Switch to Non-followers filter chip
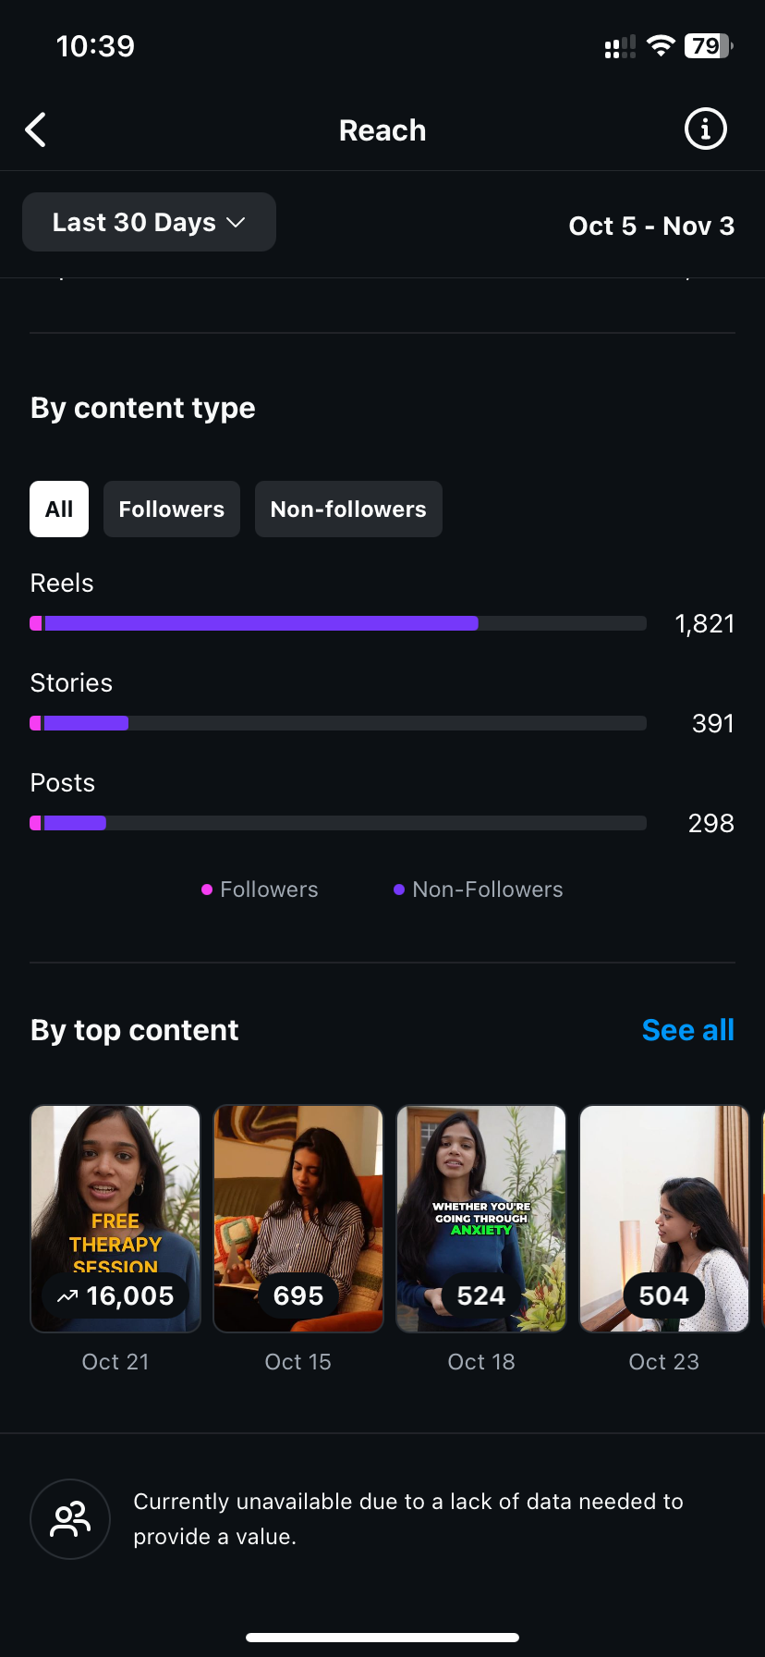The height and width of the screenshot is (1657, 765). (x=348, y=509)
